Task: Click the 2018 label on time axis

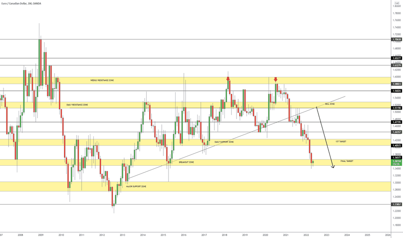Action: pos(224,235)
